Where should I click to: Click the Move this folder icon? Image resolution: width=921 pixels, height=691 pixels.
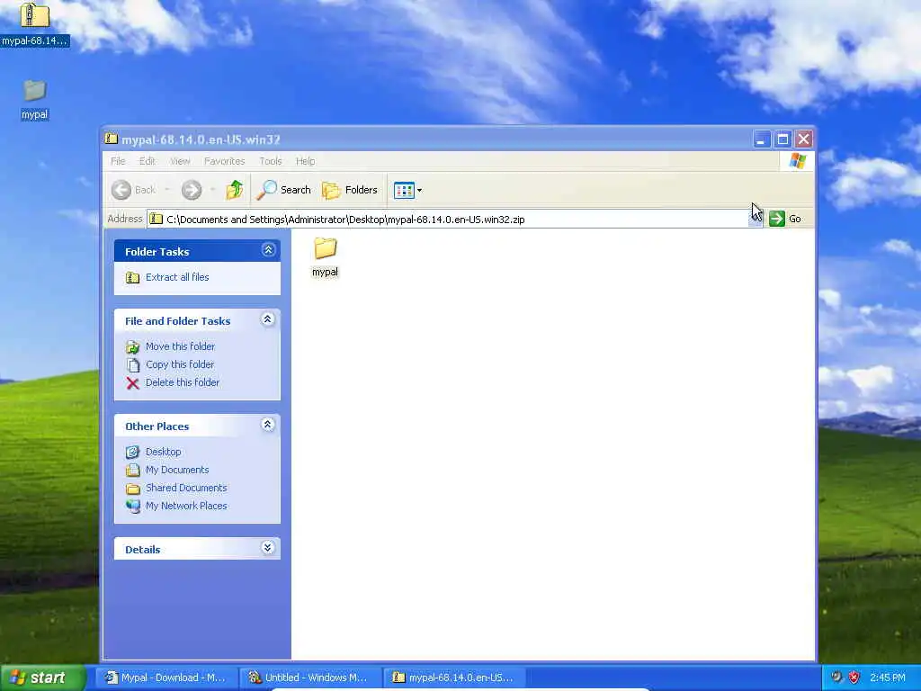pos(133,347)
